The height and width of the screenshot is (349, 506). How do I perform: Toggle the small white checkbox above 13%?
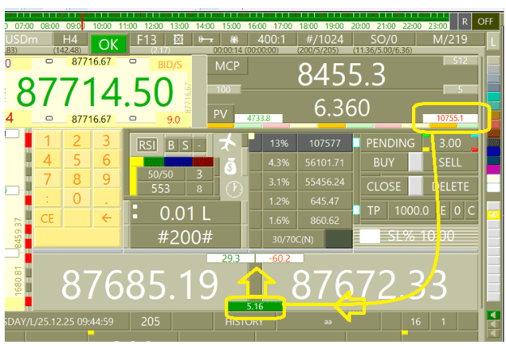[x=251, y=136]
